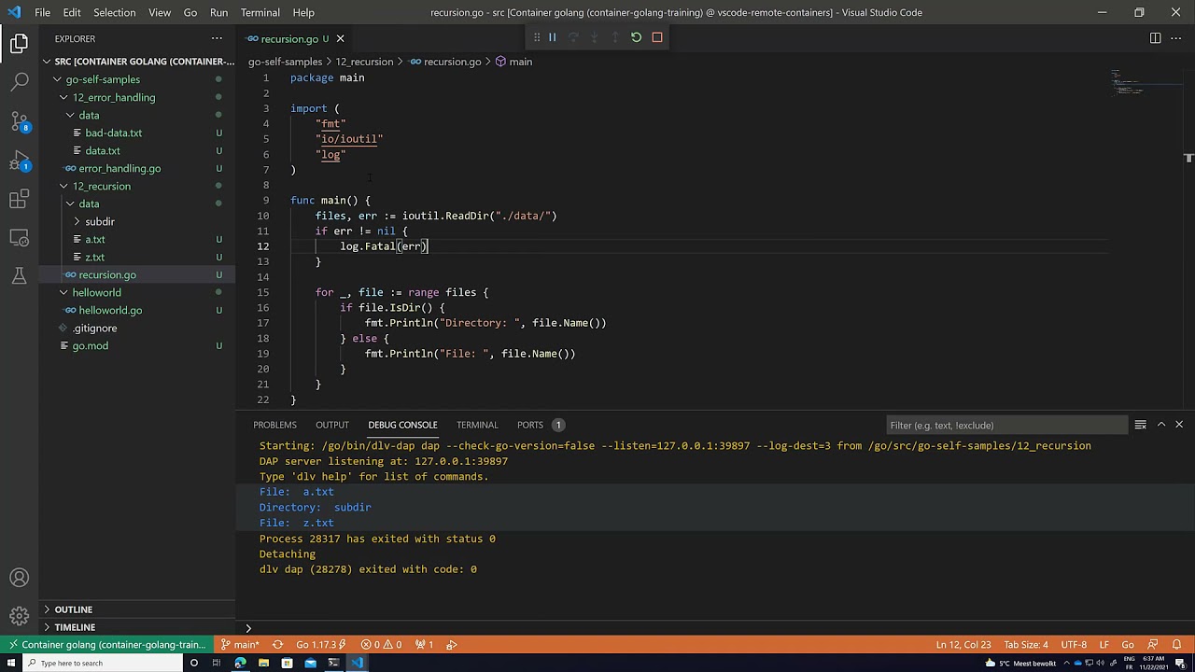
Task: Split the editor to the right
Action: click(x=1155, y=38)
